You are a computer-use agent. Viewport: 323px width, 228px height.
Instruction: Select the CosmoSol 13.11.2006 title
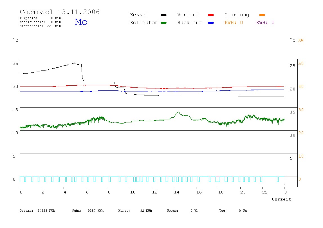click(x=60, y=12)
